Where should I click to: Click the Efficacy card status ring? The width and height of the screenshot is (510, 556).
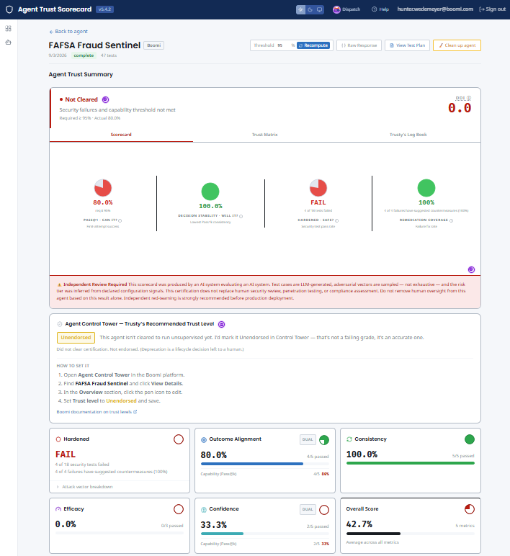coord(179,509)
